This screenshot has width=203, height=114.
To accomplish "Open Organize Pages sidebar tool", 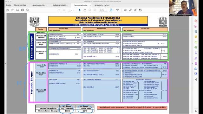I will tap(196, 26).
